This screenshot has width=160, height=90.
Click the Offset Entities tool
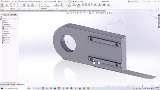tap(32, 5)
